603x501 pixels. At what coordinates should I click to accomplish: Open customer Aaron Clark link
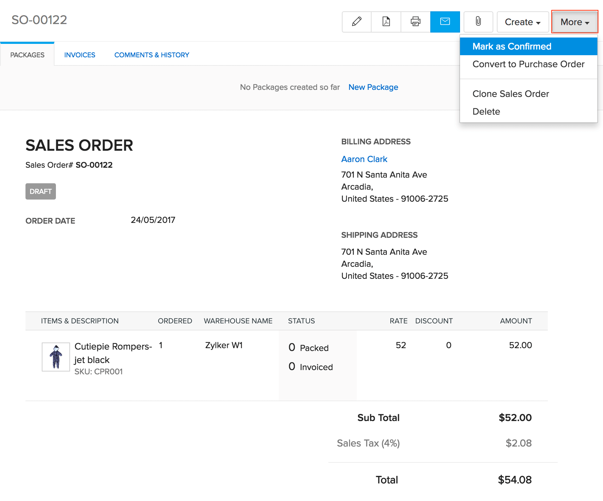364,159
